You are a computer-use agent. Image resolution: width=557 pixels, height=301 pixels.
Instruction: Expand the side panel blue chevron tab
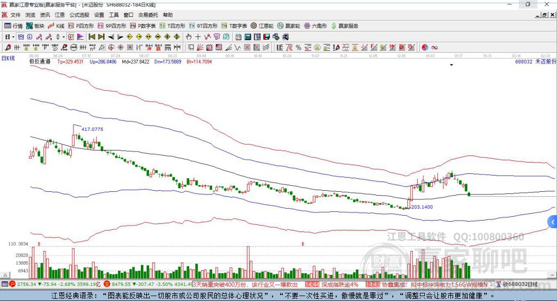click(x=553, y=222)
